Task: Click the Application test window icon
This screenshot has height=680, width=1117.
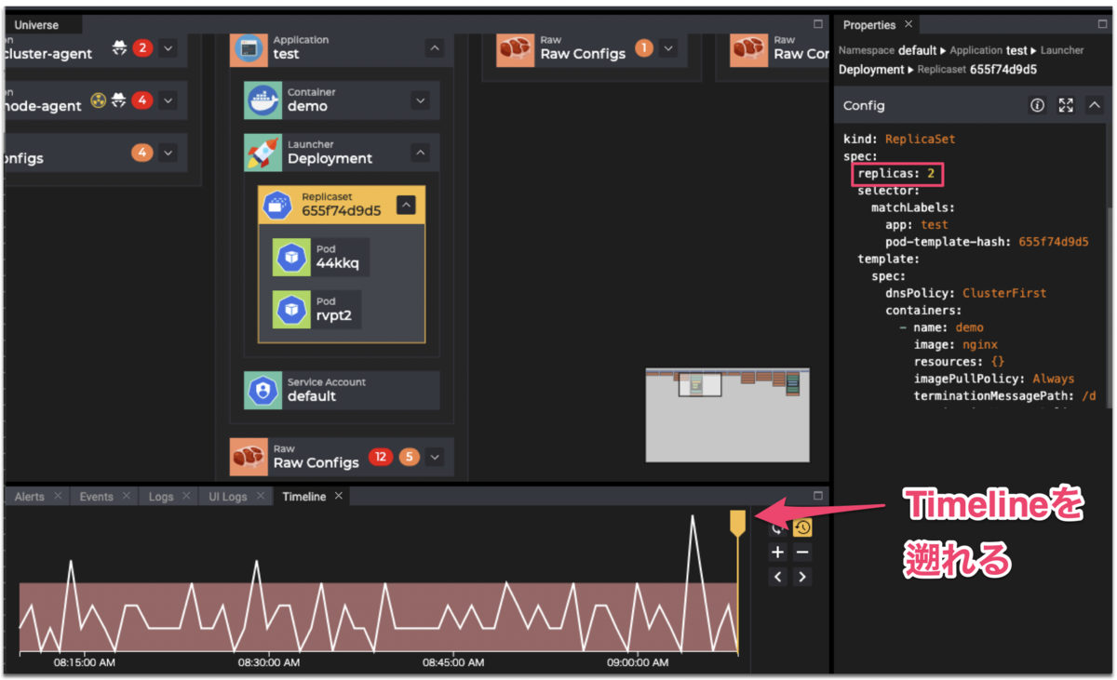Action: [249, 48]
